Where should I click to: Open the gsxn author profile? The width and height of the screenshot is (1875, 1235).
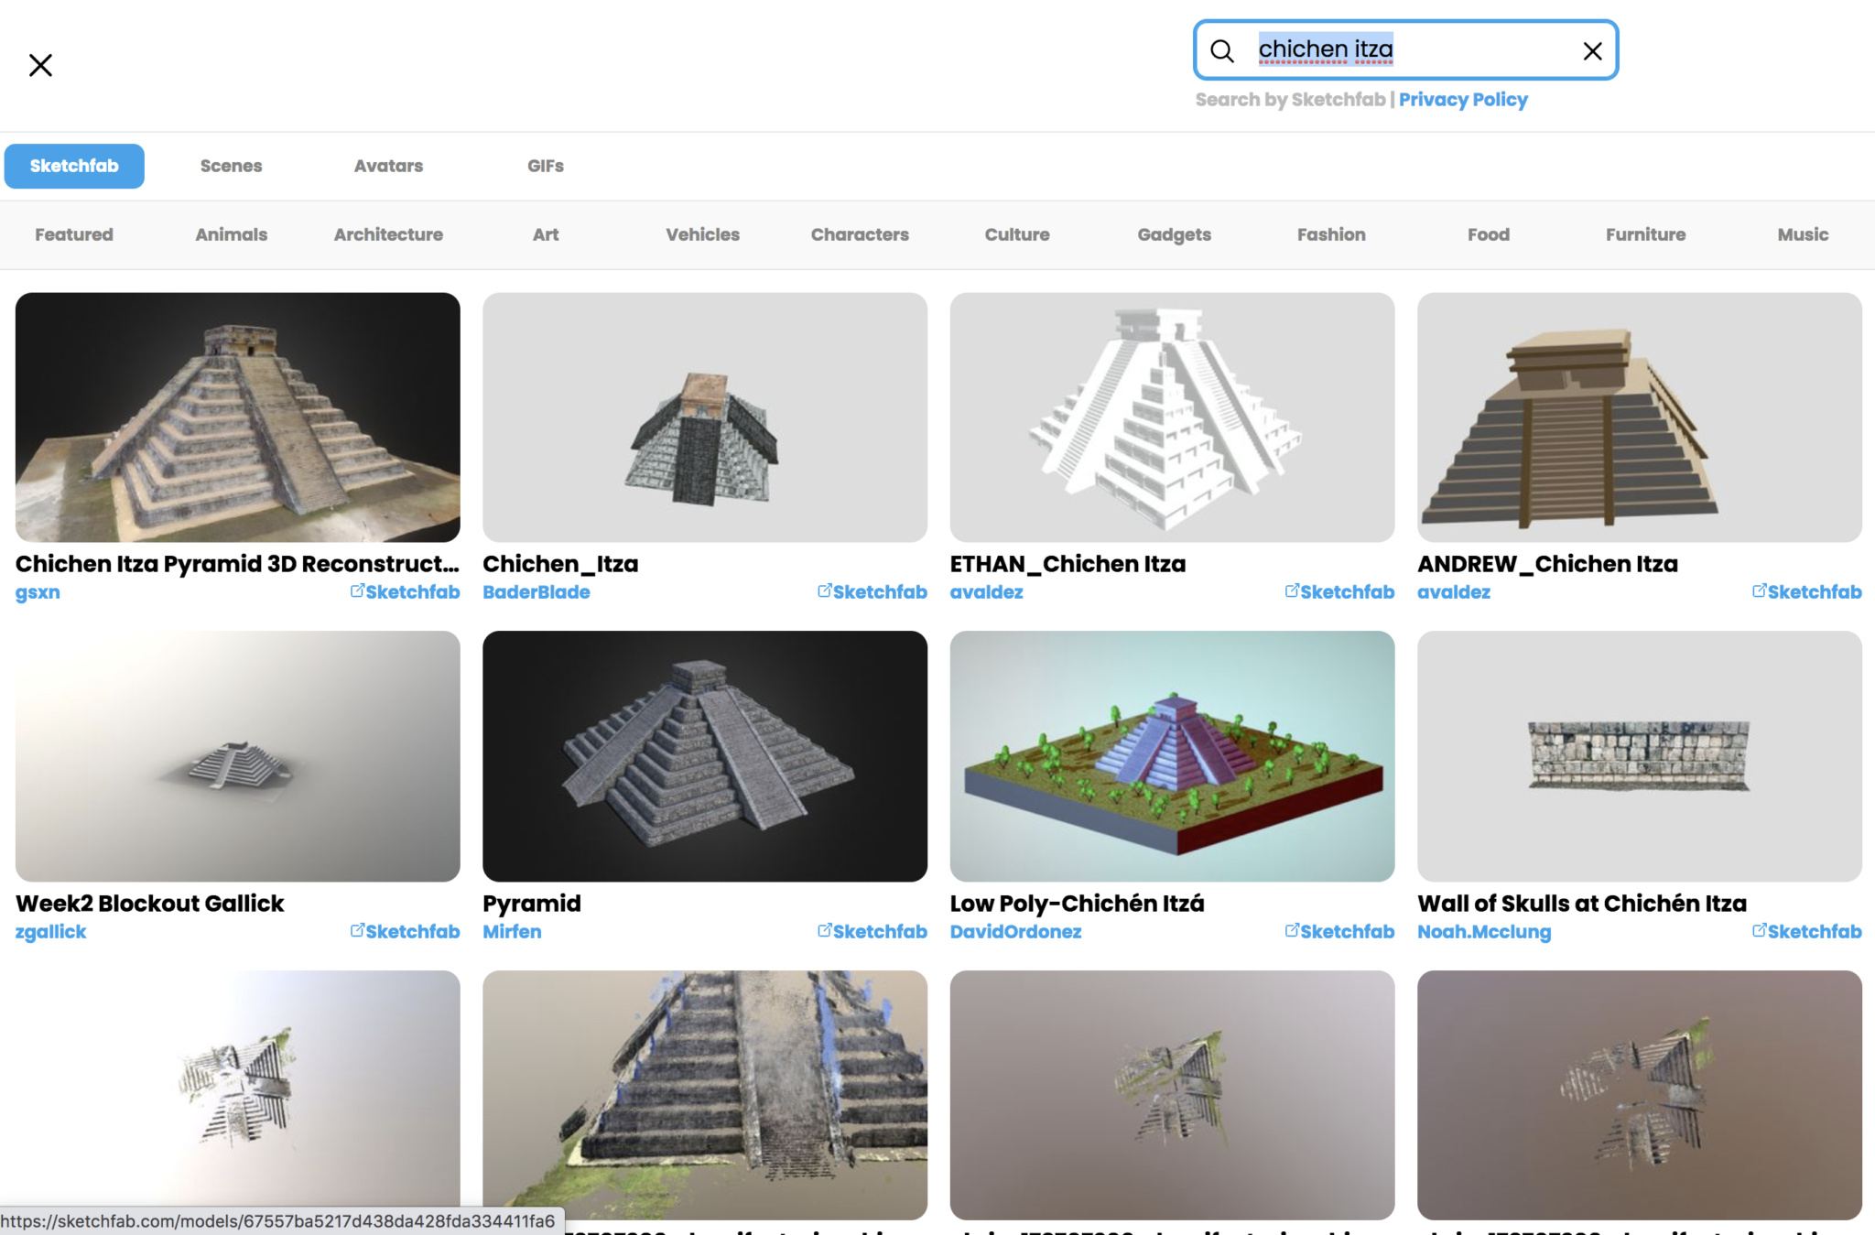click(x=37, y=591)
